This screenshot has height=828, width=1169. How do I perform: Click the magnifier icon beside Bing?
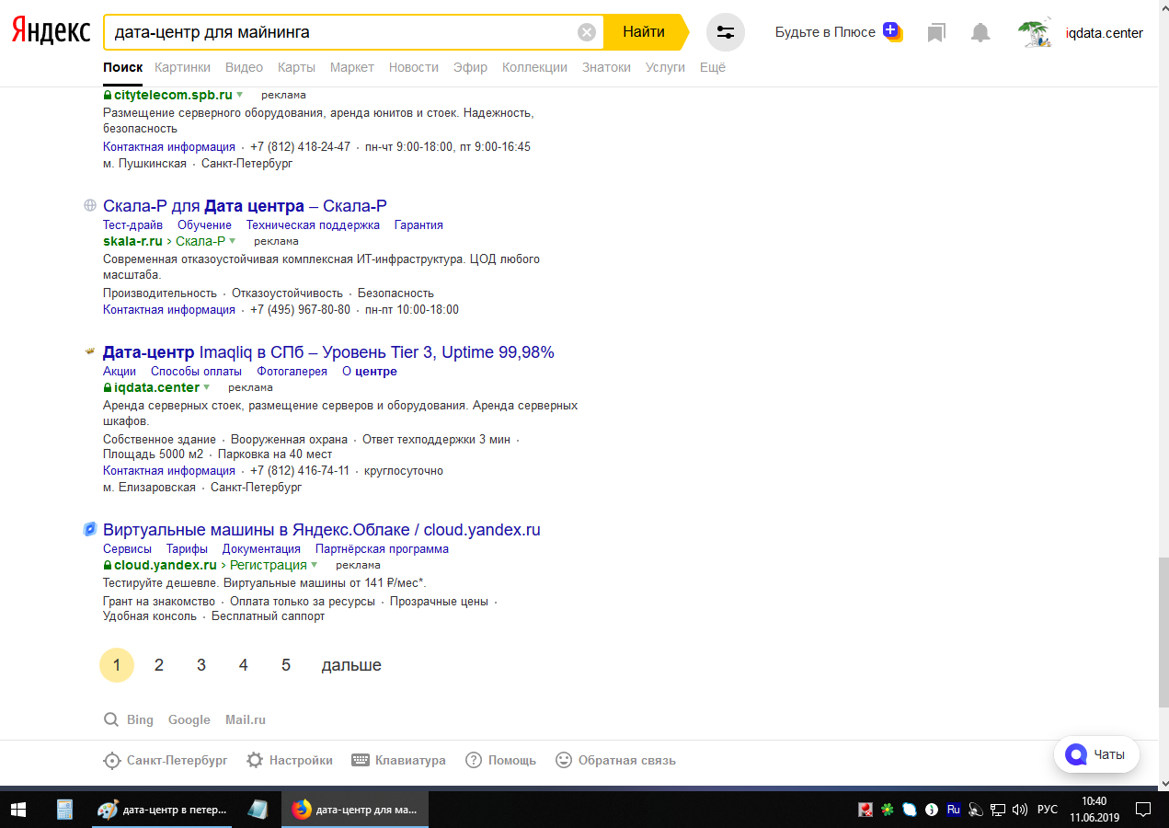tap(111, 719)
